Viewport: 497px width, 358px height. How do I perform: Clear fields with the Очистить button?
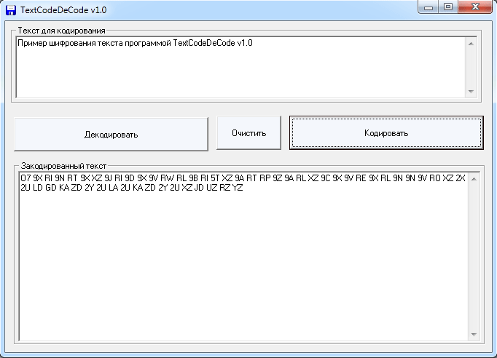pyautogui.click(x=248, y=132)
